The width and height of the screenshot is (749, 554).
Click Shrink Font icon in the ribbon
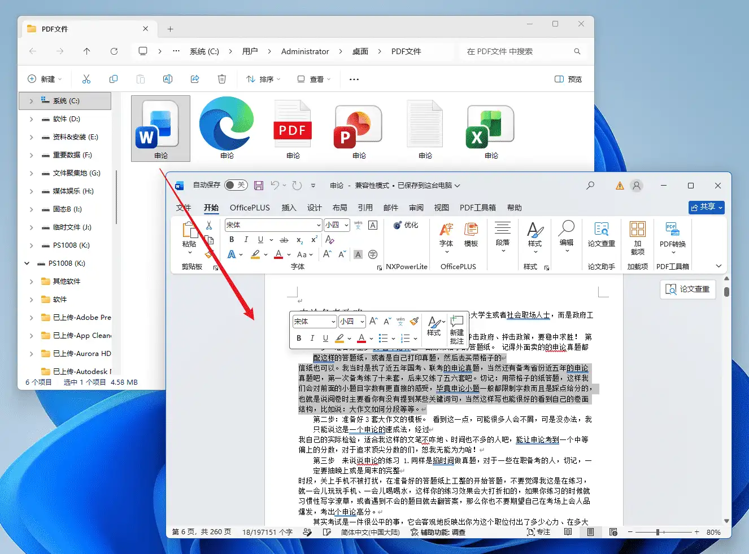[x=342, y=254]
